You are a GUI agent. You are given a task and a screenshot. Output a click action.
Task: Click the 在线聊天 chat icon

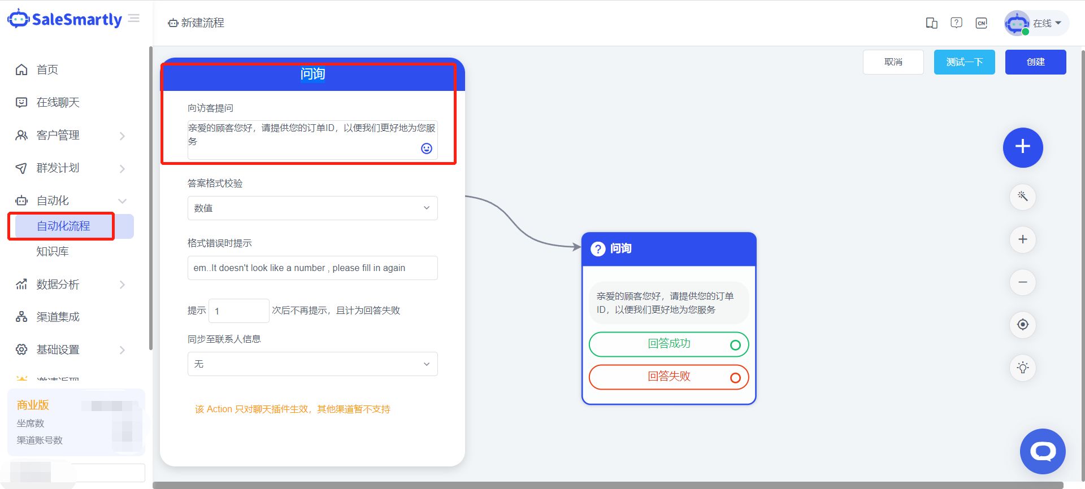[21, 102]
